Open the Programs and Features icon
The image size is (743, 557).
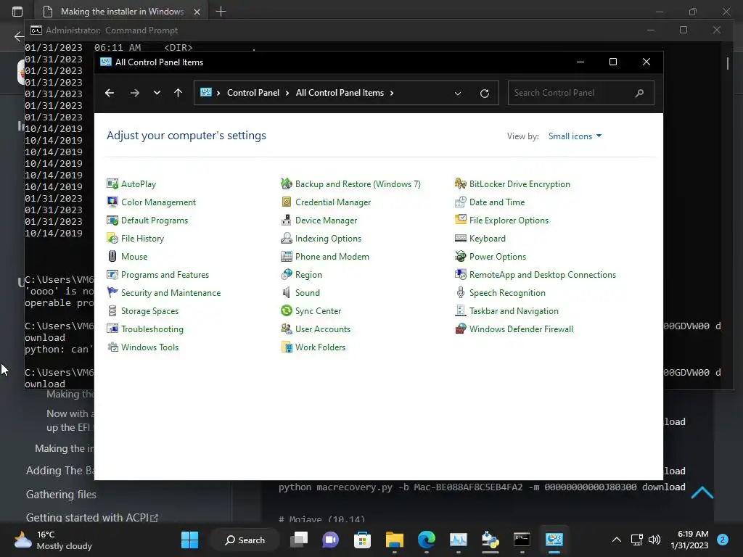coord(112,275)
